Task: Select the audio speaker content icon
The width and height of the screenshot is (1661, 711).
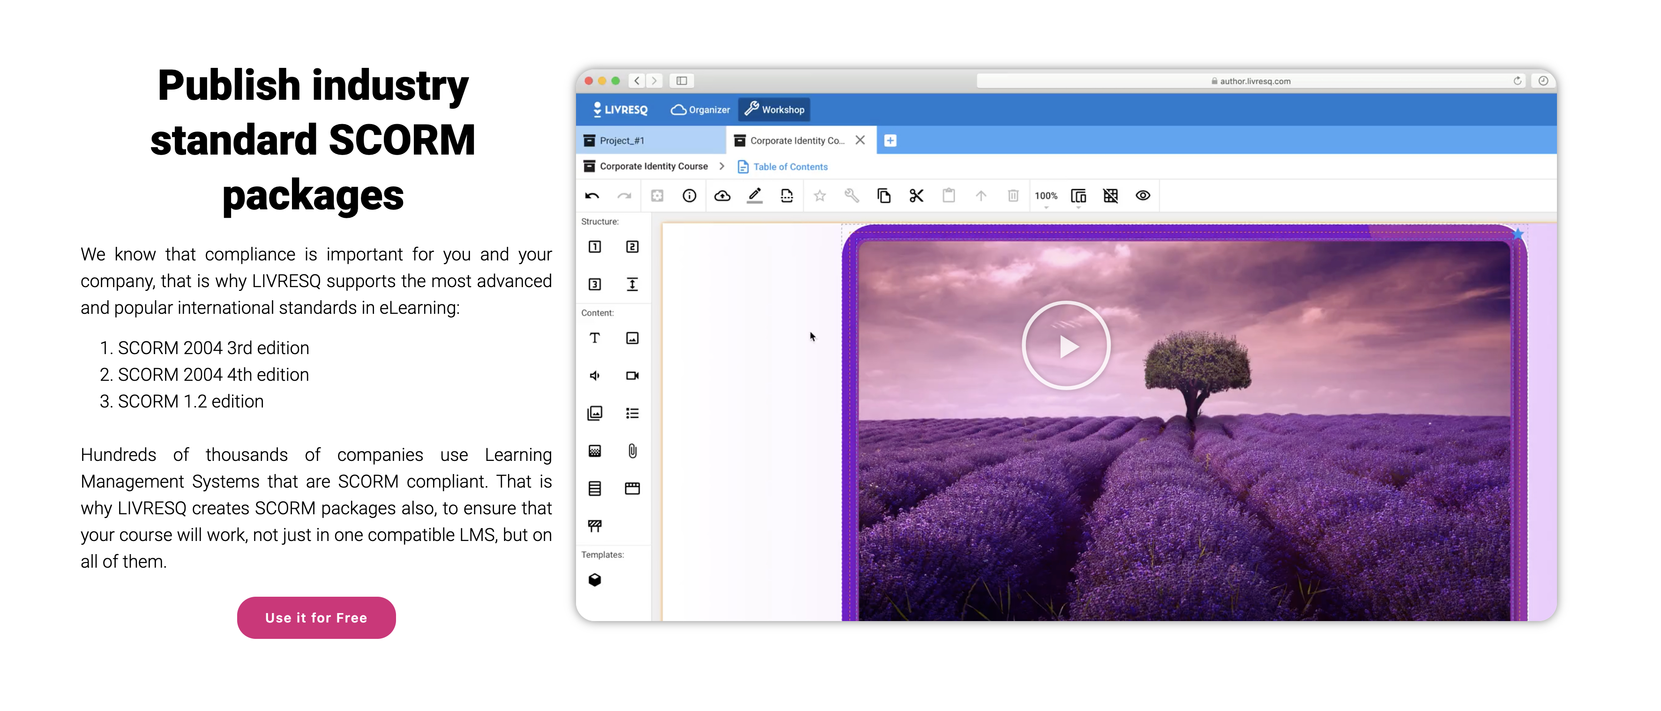Action: [594, 376]
